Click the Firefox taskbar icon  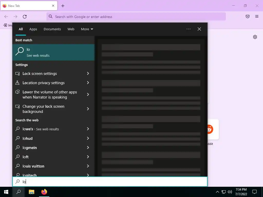tap(44, 192)
